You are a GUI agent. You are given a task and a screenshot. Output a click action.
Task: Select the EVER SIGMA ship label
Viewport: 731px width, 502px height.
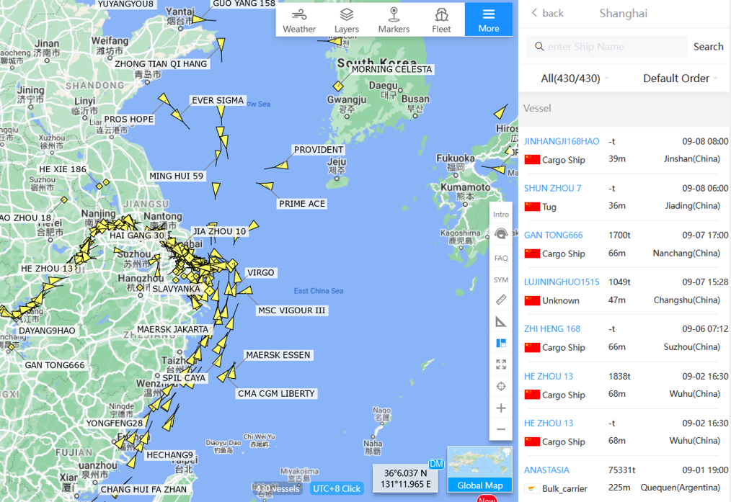point(218,100)
